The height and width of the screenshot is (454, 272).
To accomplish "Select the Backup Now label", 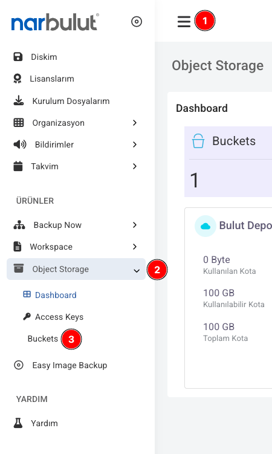I will [57, 225].
